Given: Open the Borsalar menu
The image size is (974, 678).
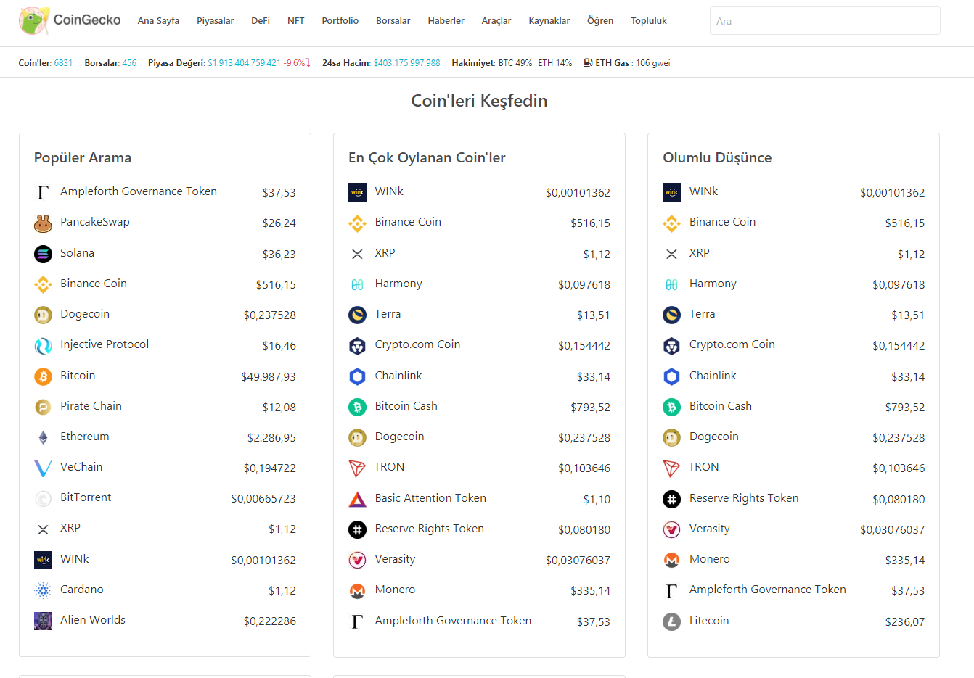Looking at the screenshot, I should tap(393, 21).
